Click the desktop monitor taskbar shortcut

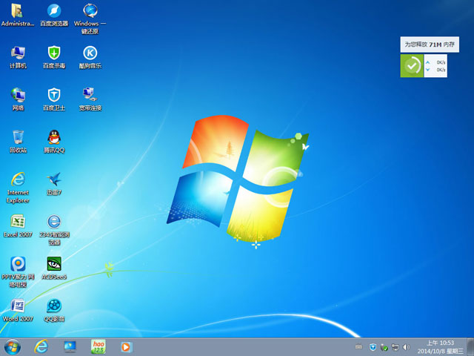pos(70,347)
